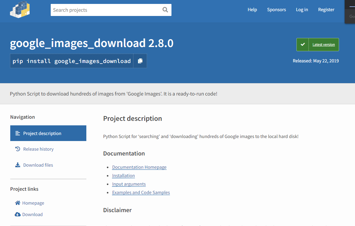
Task: Open Documentation Homepage link
Action: click(x=139, y=167)
